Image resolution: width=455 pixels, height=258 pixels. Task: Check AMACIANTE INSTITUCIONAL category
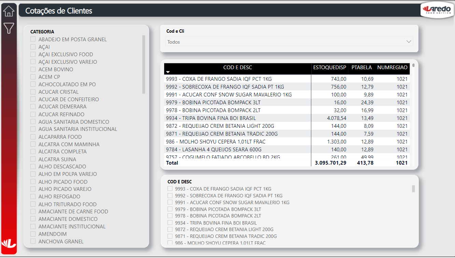click(x=33, y=226)
